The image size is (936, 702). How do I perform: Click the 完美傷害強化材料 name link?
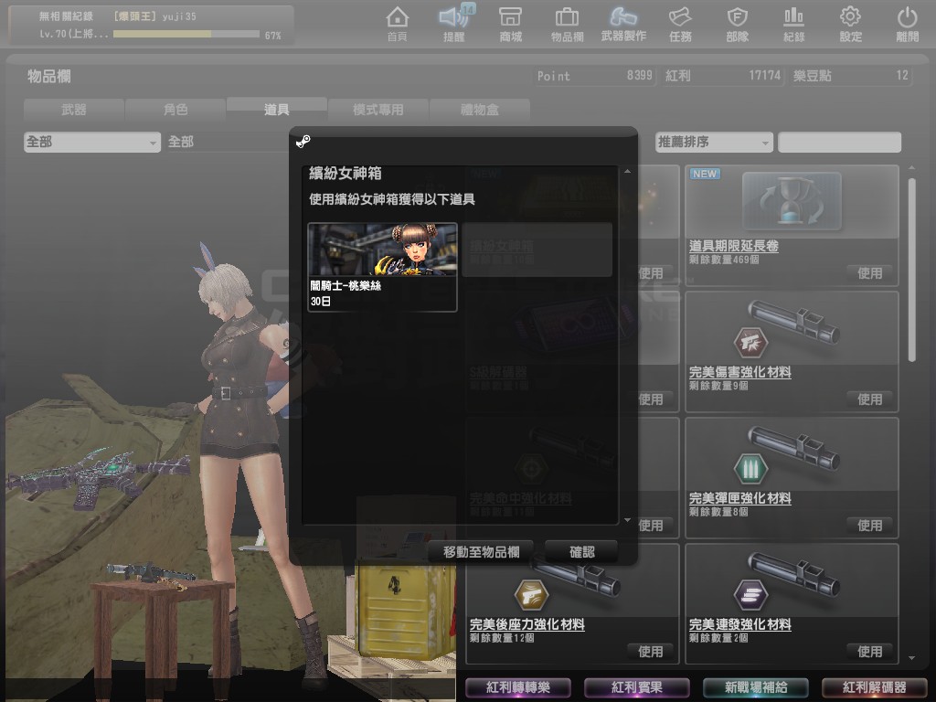[740, 373]
